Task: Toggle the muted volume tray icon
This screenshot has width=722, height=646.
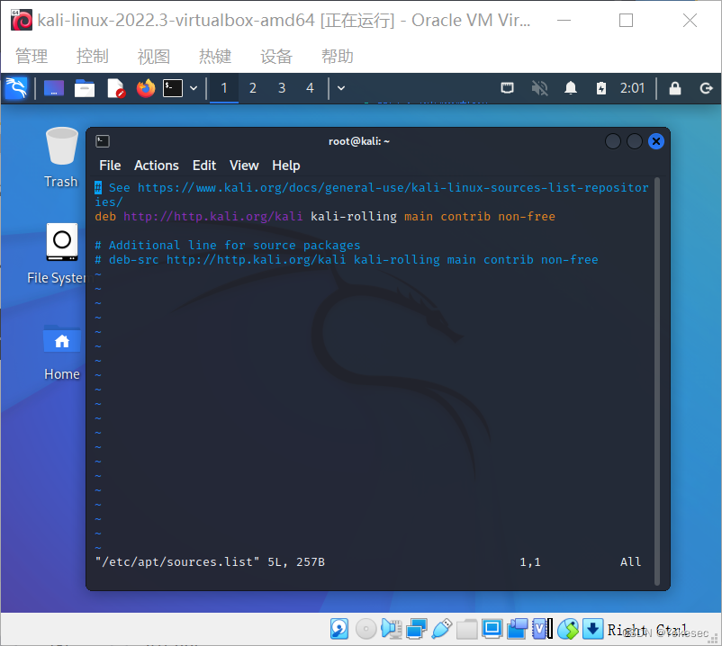Action: [x=539, y=88]
